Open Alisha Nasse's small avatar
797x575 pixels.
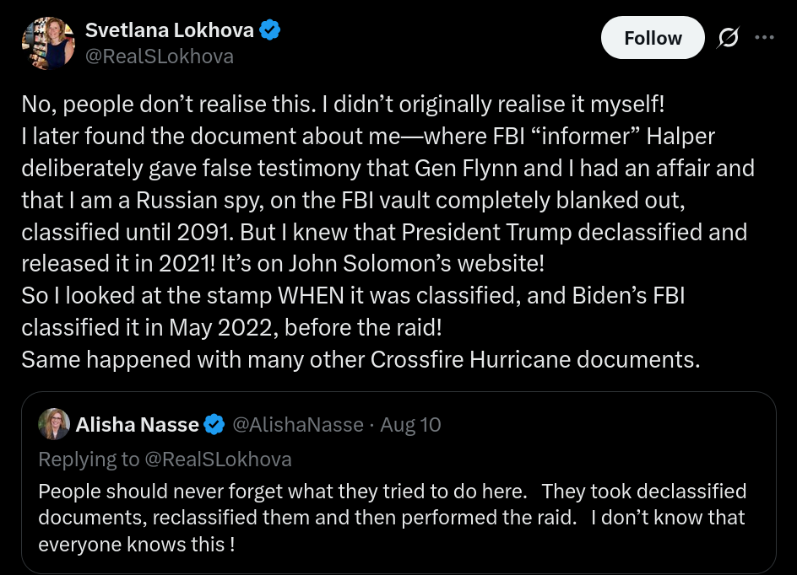(x=54, y=424)
